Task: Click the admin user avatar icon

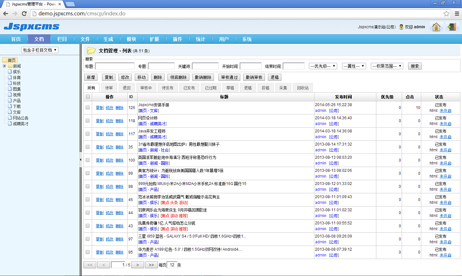Action: pos(402,27)
